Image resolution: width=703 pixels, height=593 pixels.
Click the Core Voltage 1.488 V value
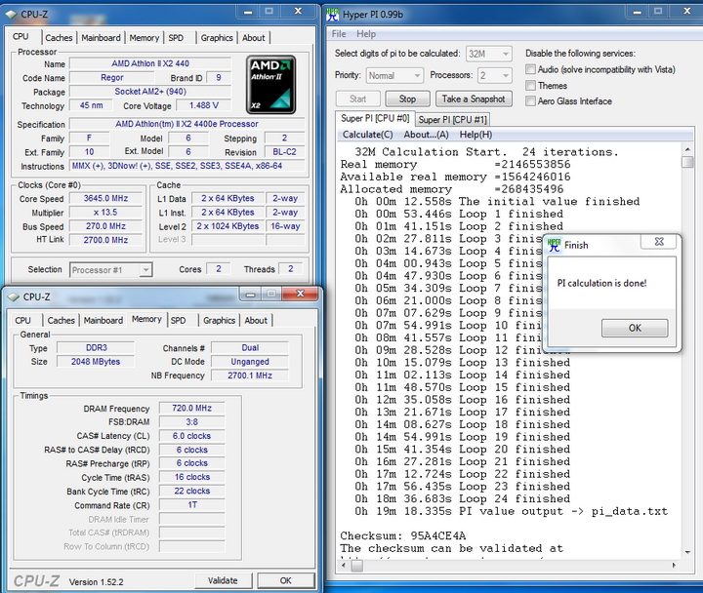click(x=203, y=105)
